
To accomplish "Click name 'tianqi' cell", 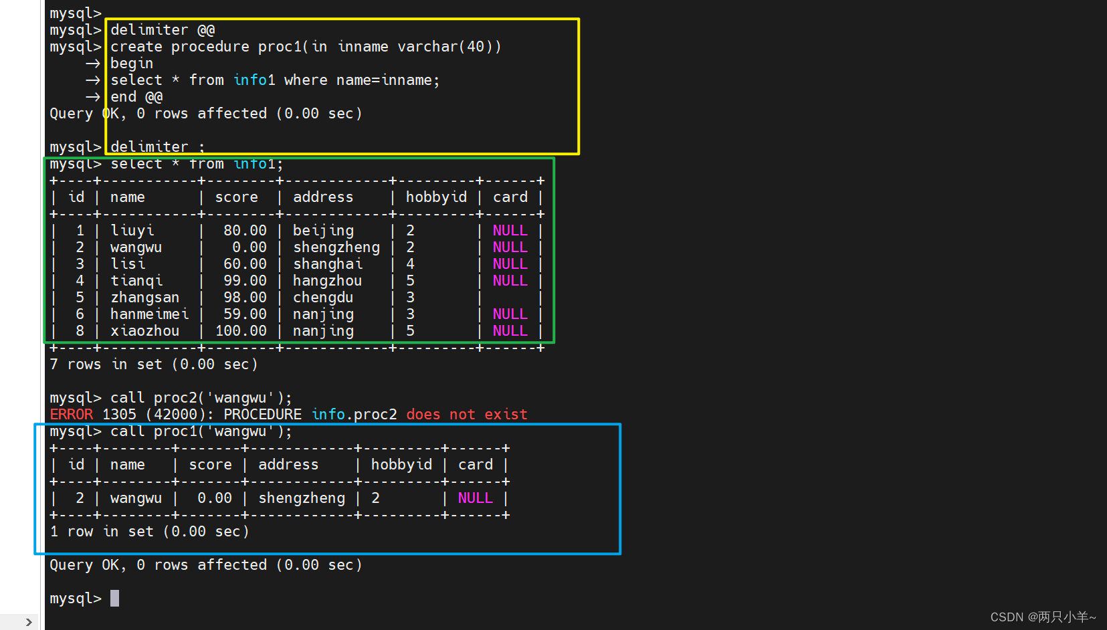I will pyautogui.click(x=136, y=281).
